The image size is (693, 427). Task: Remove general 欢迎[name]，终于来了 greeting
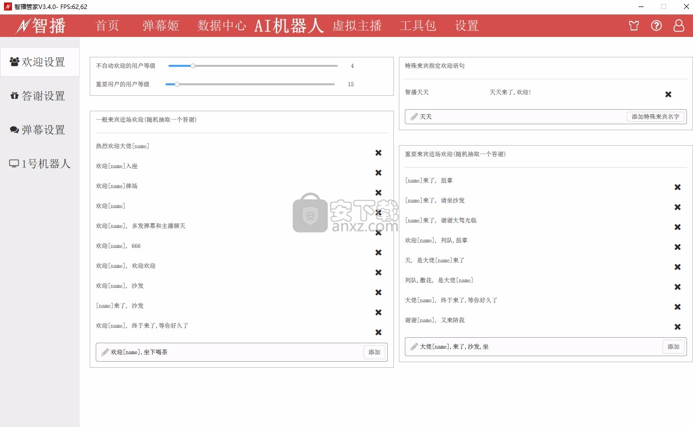(x=378, y=332)
